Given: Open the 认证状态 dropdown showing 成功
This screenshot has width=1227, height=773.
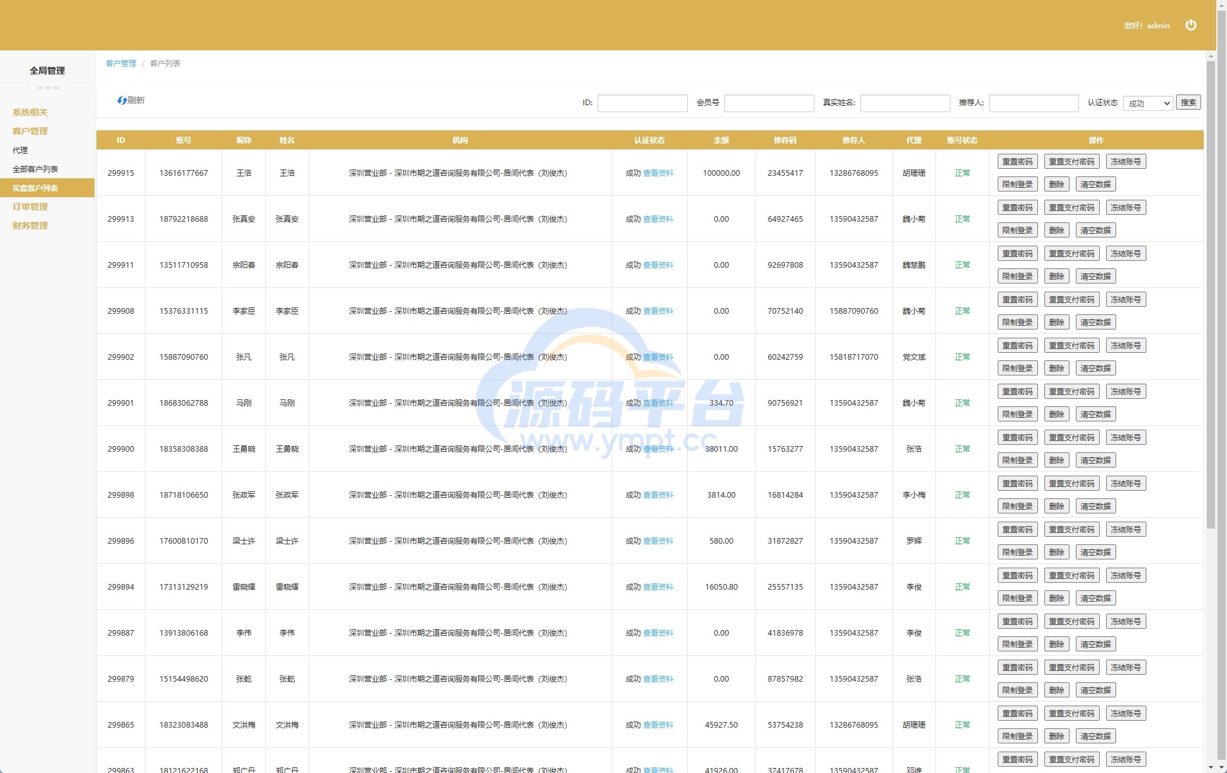Looking at the screenshot, I should tap(1148, 103).
